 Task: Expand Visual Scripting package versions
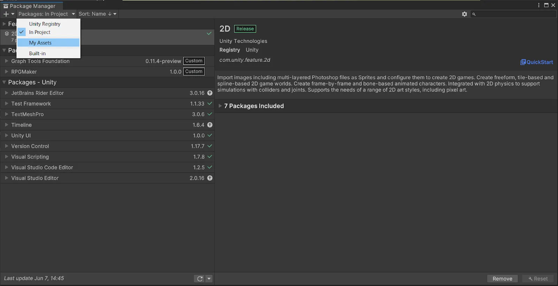point(6,157)
